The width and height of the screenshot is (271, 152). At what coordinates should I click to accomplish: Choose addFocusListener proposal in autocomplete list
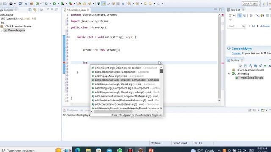[125, 104]
